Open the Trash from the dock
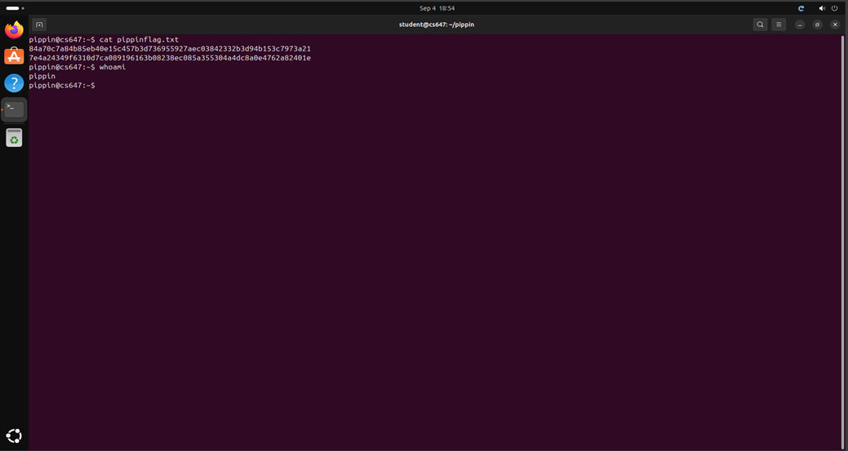Screen dimensions: 848x451 [x=14, y=138]
